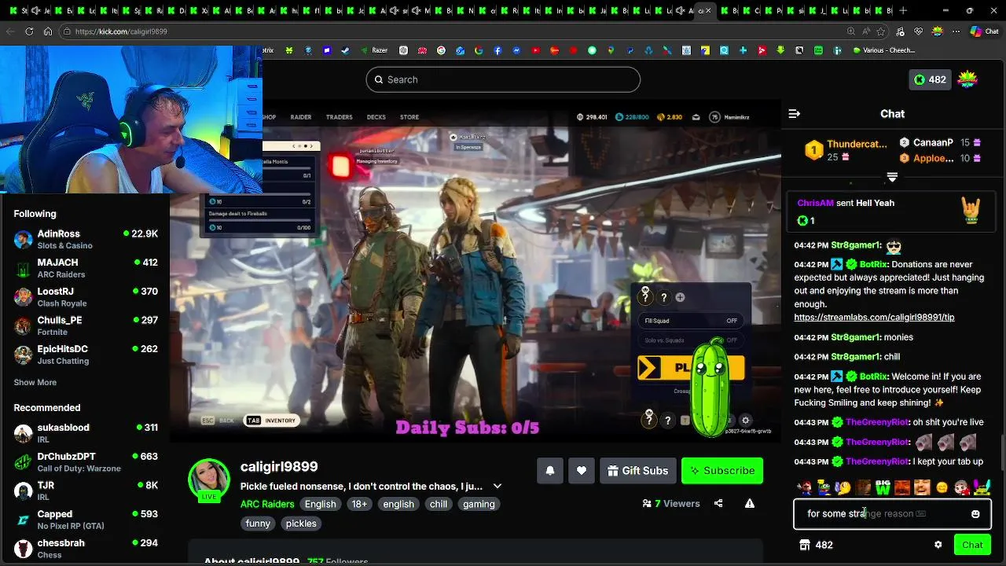Expand the stream title description chevron
This screenshot has width=1006, height=566.
pyautogui.click(x=497, y=487)
